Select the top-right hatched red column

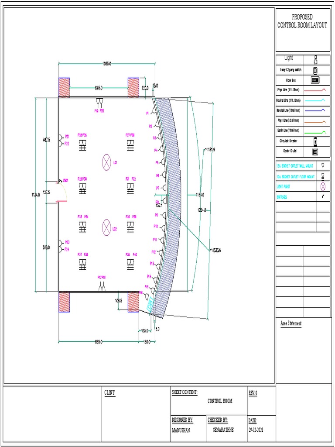point(133,87)
